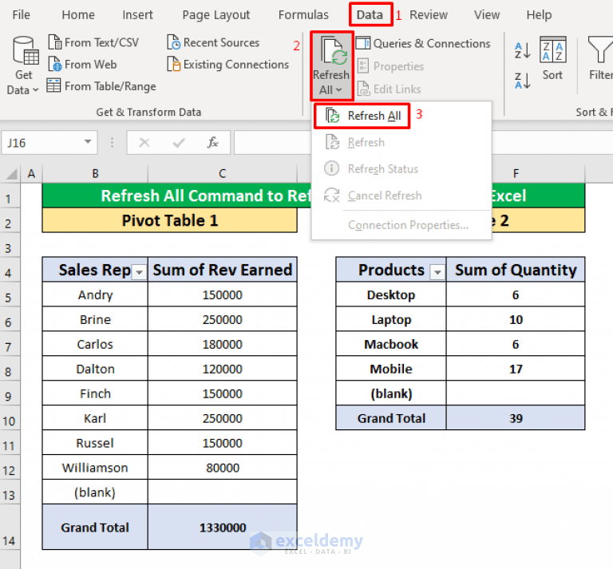Click the large Refresh All ribbon icon

(x=333, y=51)
